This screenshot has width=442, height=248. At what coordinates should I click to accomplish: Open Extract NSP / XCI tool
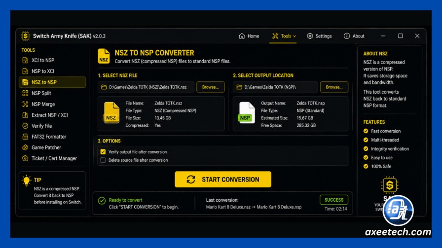click(x=52, y=115)
